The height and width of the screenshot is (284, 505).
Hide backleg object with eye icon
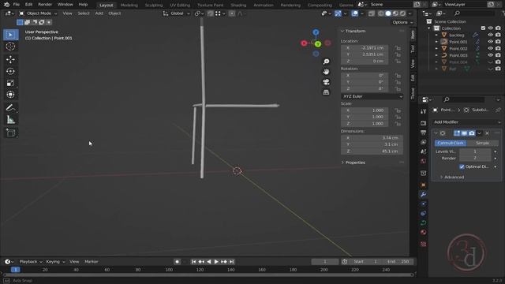(x=490, y=35)
